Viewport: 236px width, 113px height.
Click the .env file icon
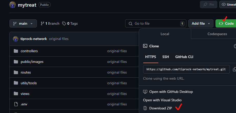pos(16,104)
